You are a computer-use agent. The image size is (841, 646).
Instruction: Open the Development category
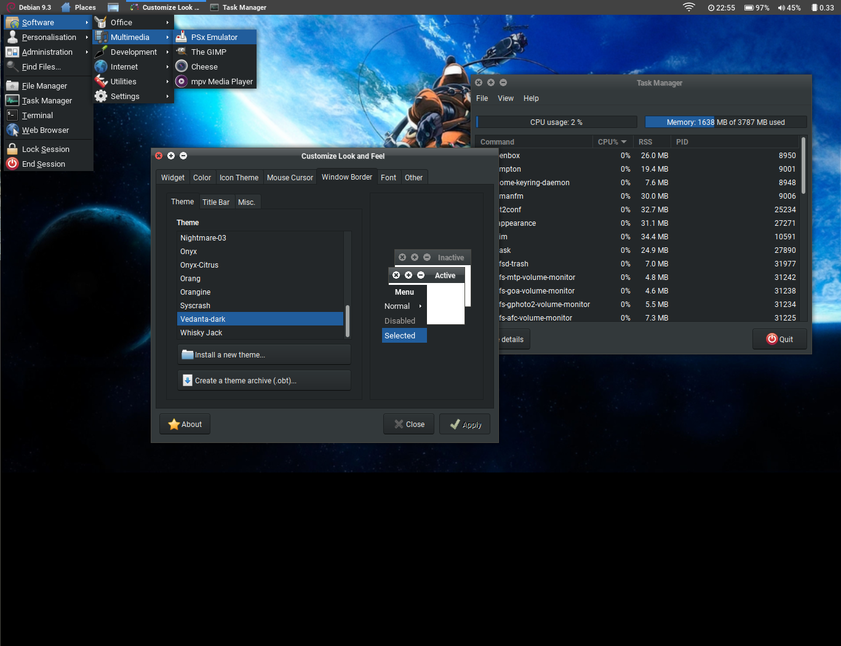[x=133, y=52]
